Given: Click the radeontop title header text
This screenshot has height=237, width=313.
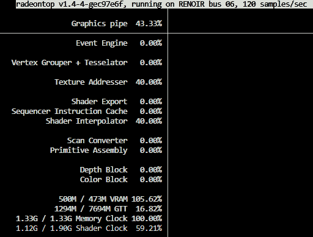Looking at the screenshot, I should pyautogui.click(x=161, y=4).
